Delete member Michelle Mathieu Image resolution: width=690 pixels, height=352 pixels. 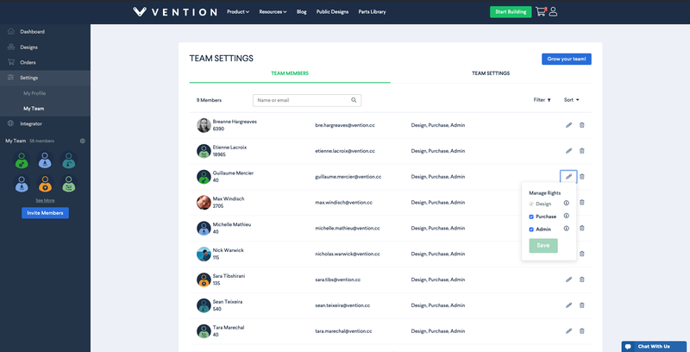pyautogui.click(x=581, y=228)
